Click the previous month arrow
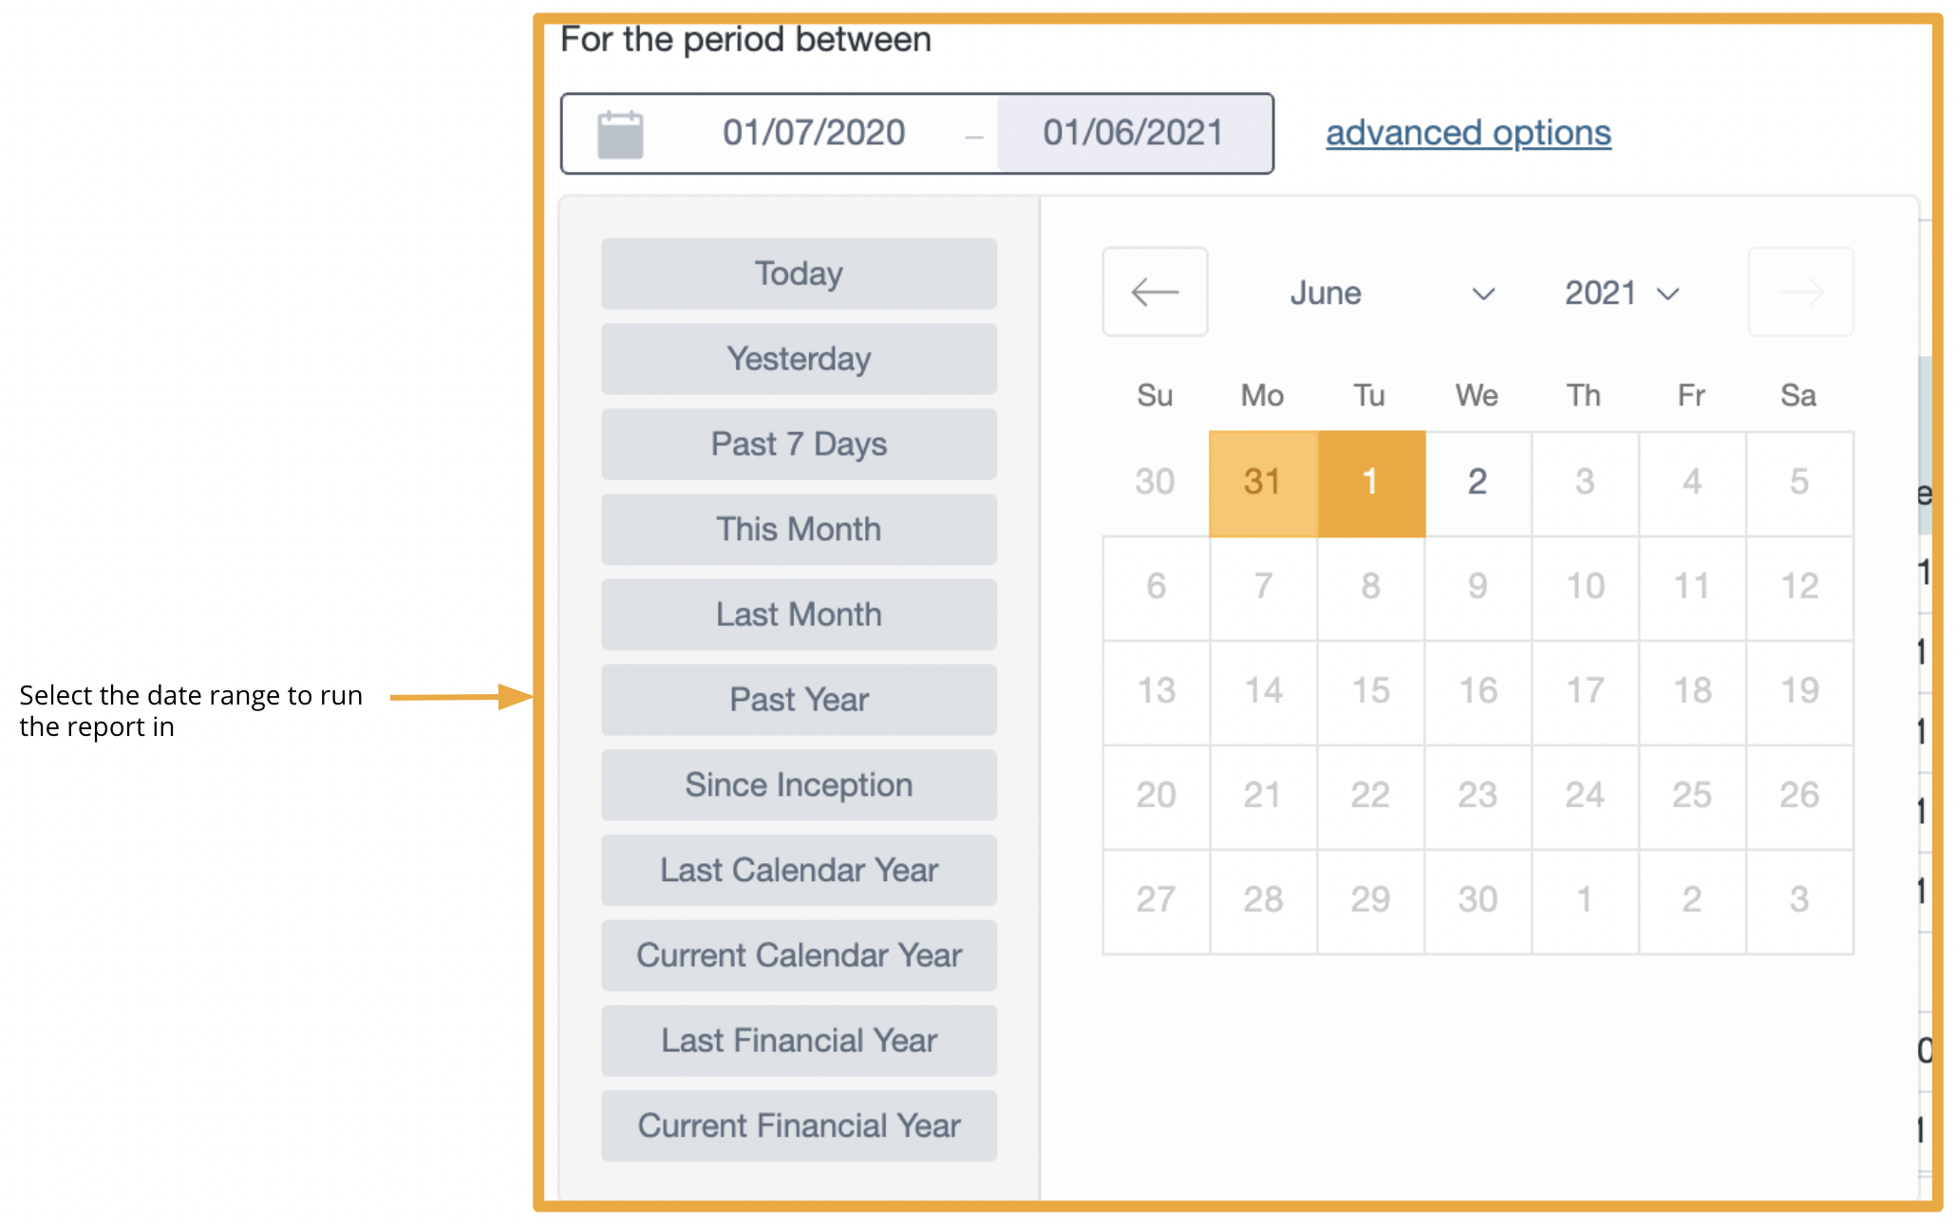Image resolution: width=1958 pixels, height=1223 pixels. (x=1155, y=292)
